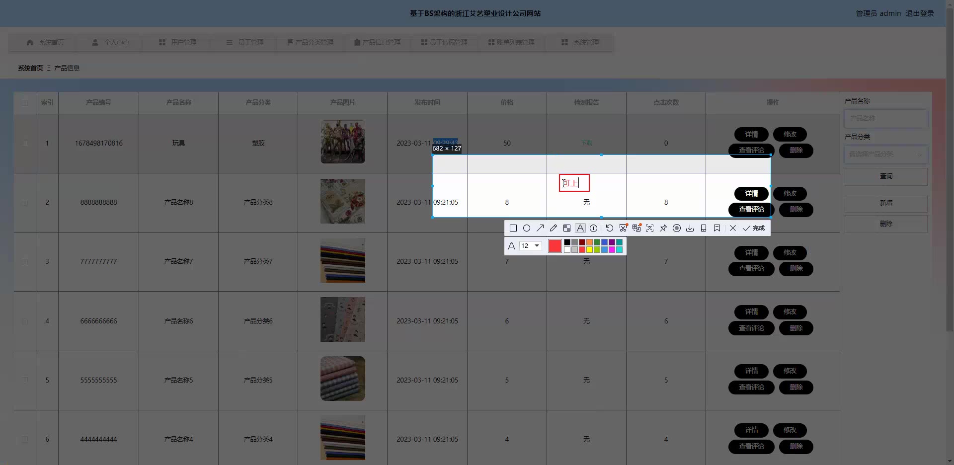The height and width of the screenshot is (465, 954).
Task: Pick the white color swatch
Action: click(567, 249)
